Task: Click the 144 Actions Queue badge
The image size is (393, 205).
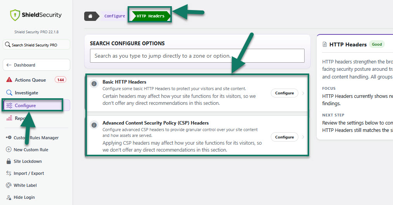Action: click(61, 80)
